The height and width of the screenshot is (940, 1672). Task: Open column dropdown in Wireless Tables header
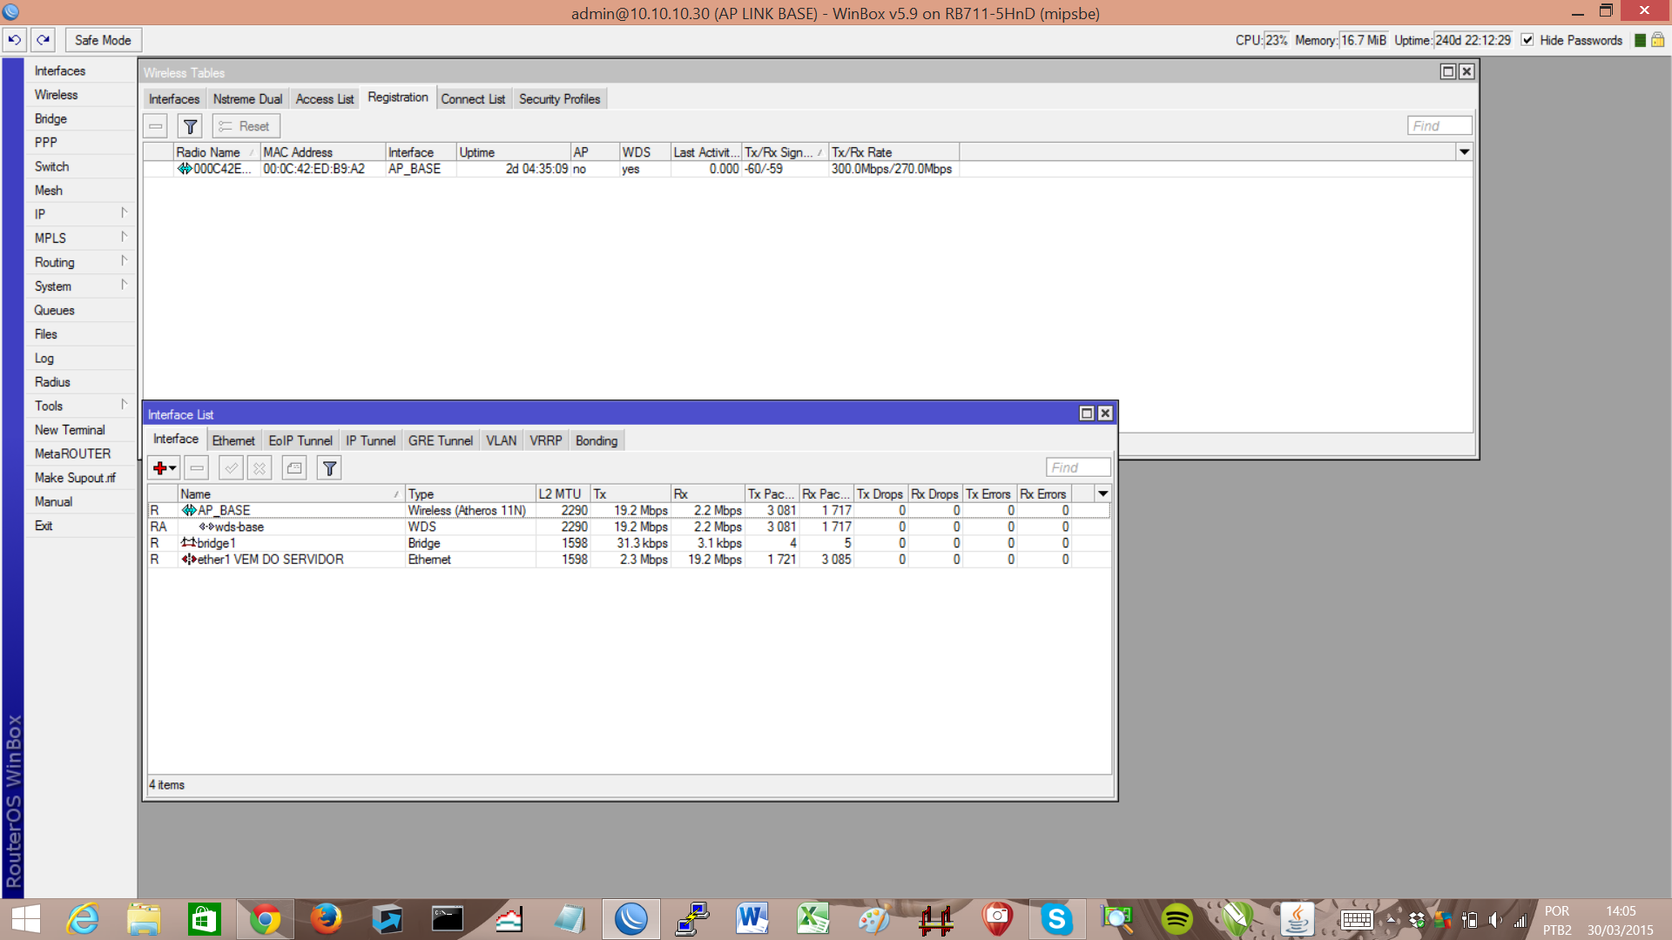1464,152
